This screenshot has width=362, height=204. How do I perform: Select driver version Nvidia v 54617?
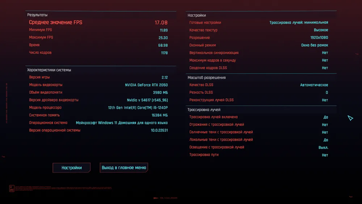pos(147,100)
